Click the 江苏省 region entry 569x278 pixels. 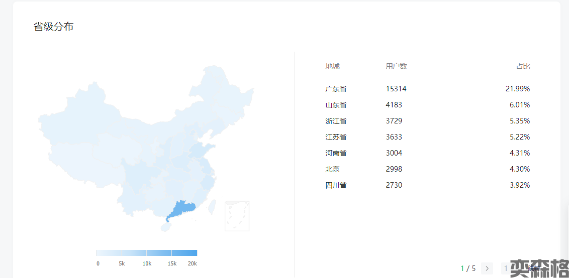click(336, 137)
